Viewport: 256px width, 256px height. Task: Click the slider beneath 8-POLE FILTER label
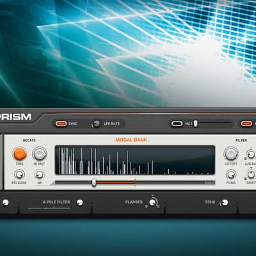pyautogui.click(x=49, y=207)
